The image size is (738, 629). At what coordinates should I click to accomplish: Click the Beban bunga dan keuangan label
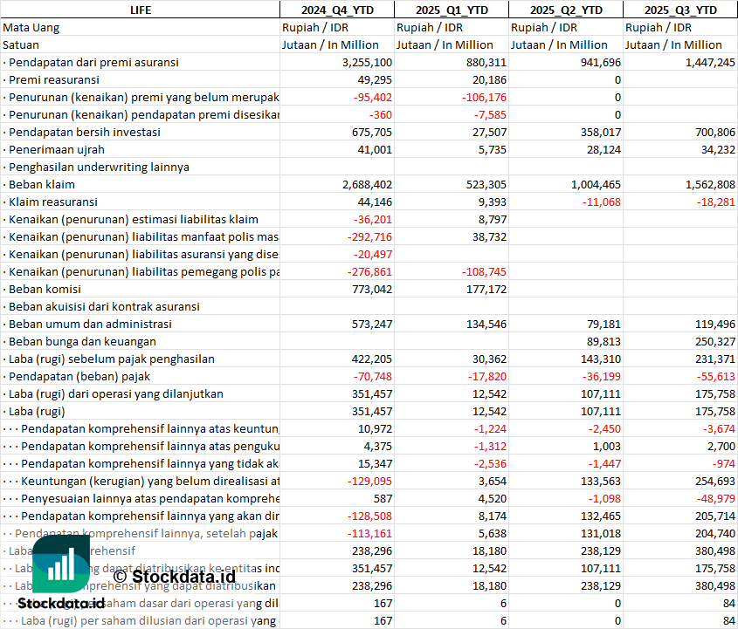(x=82, y=341)
